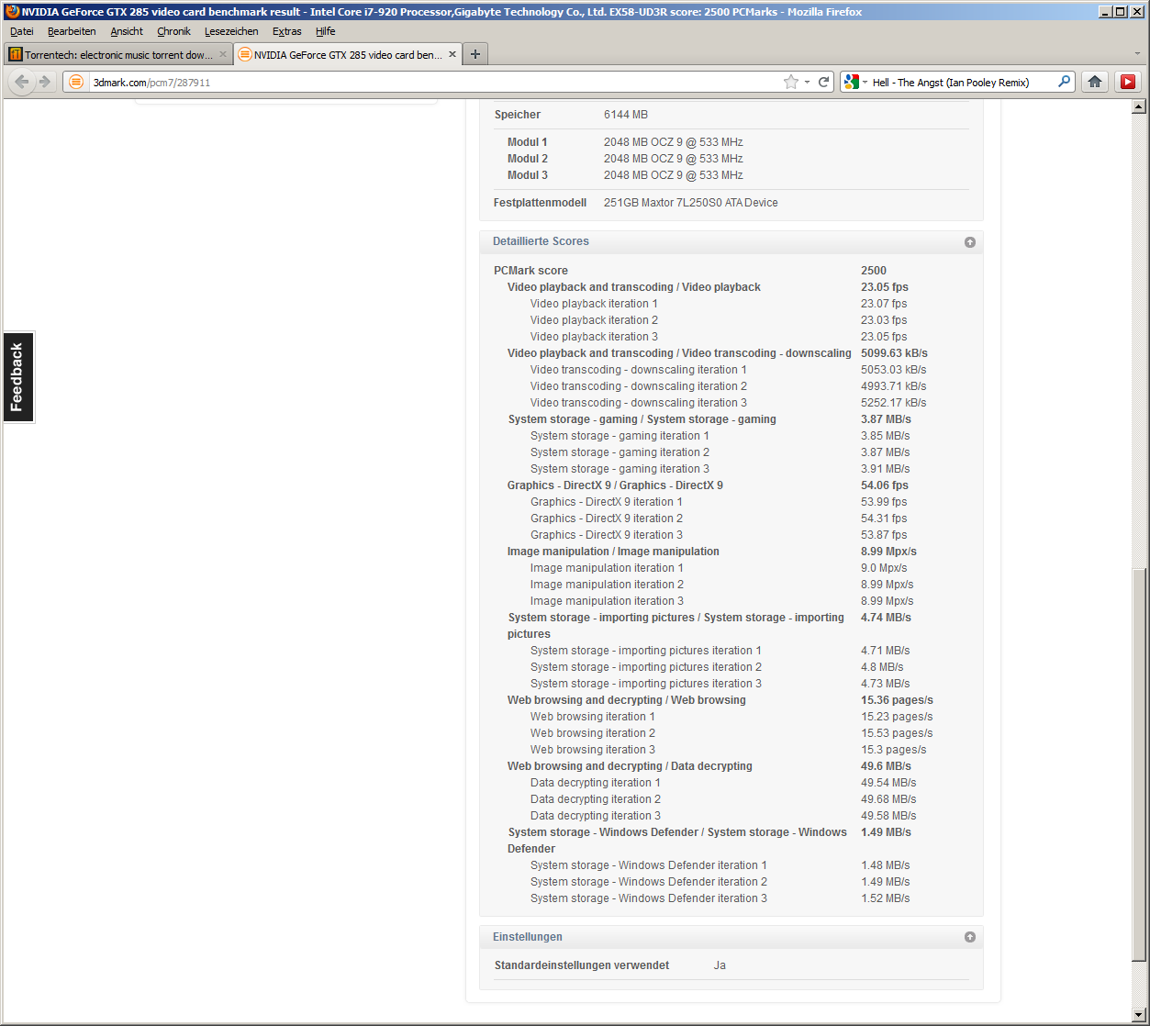
Task: Click the red YouTube toolbar icon
Action: (x=1128, y=82)
